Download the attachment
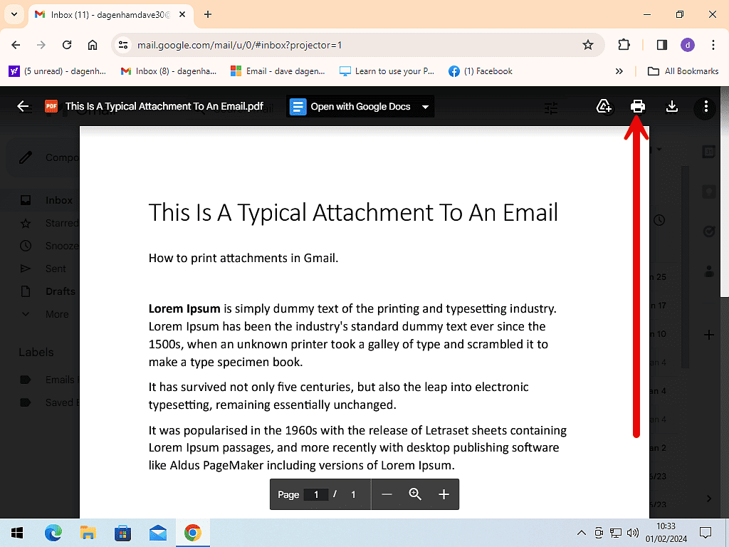 (x=671, y=106)
